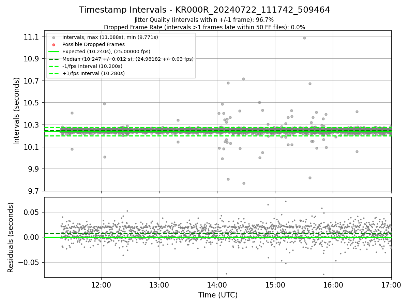The image size is (409, 307).
Task: Click the highest interval data point near 11.09 seconds
Action: tap(304, 38)
